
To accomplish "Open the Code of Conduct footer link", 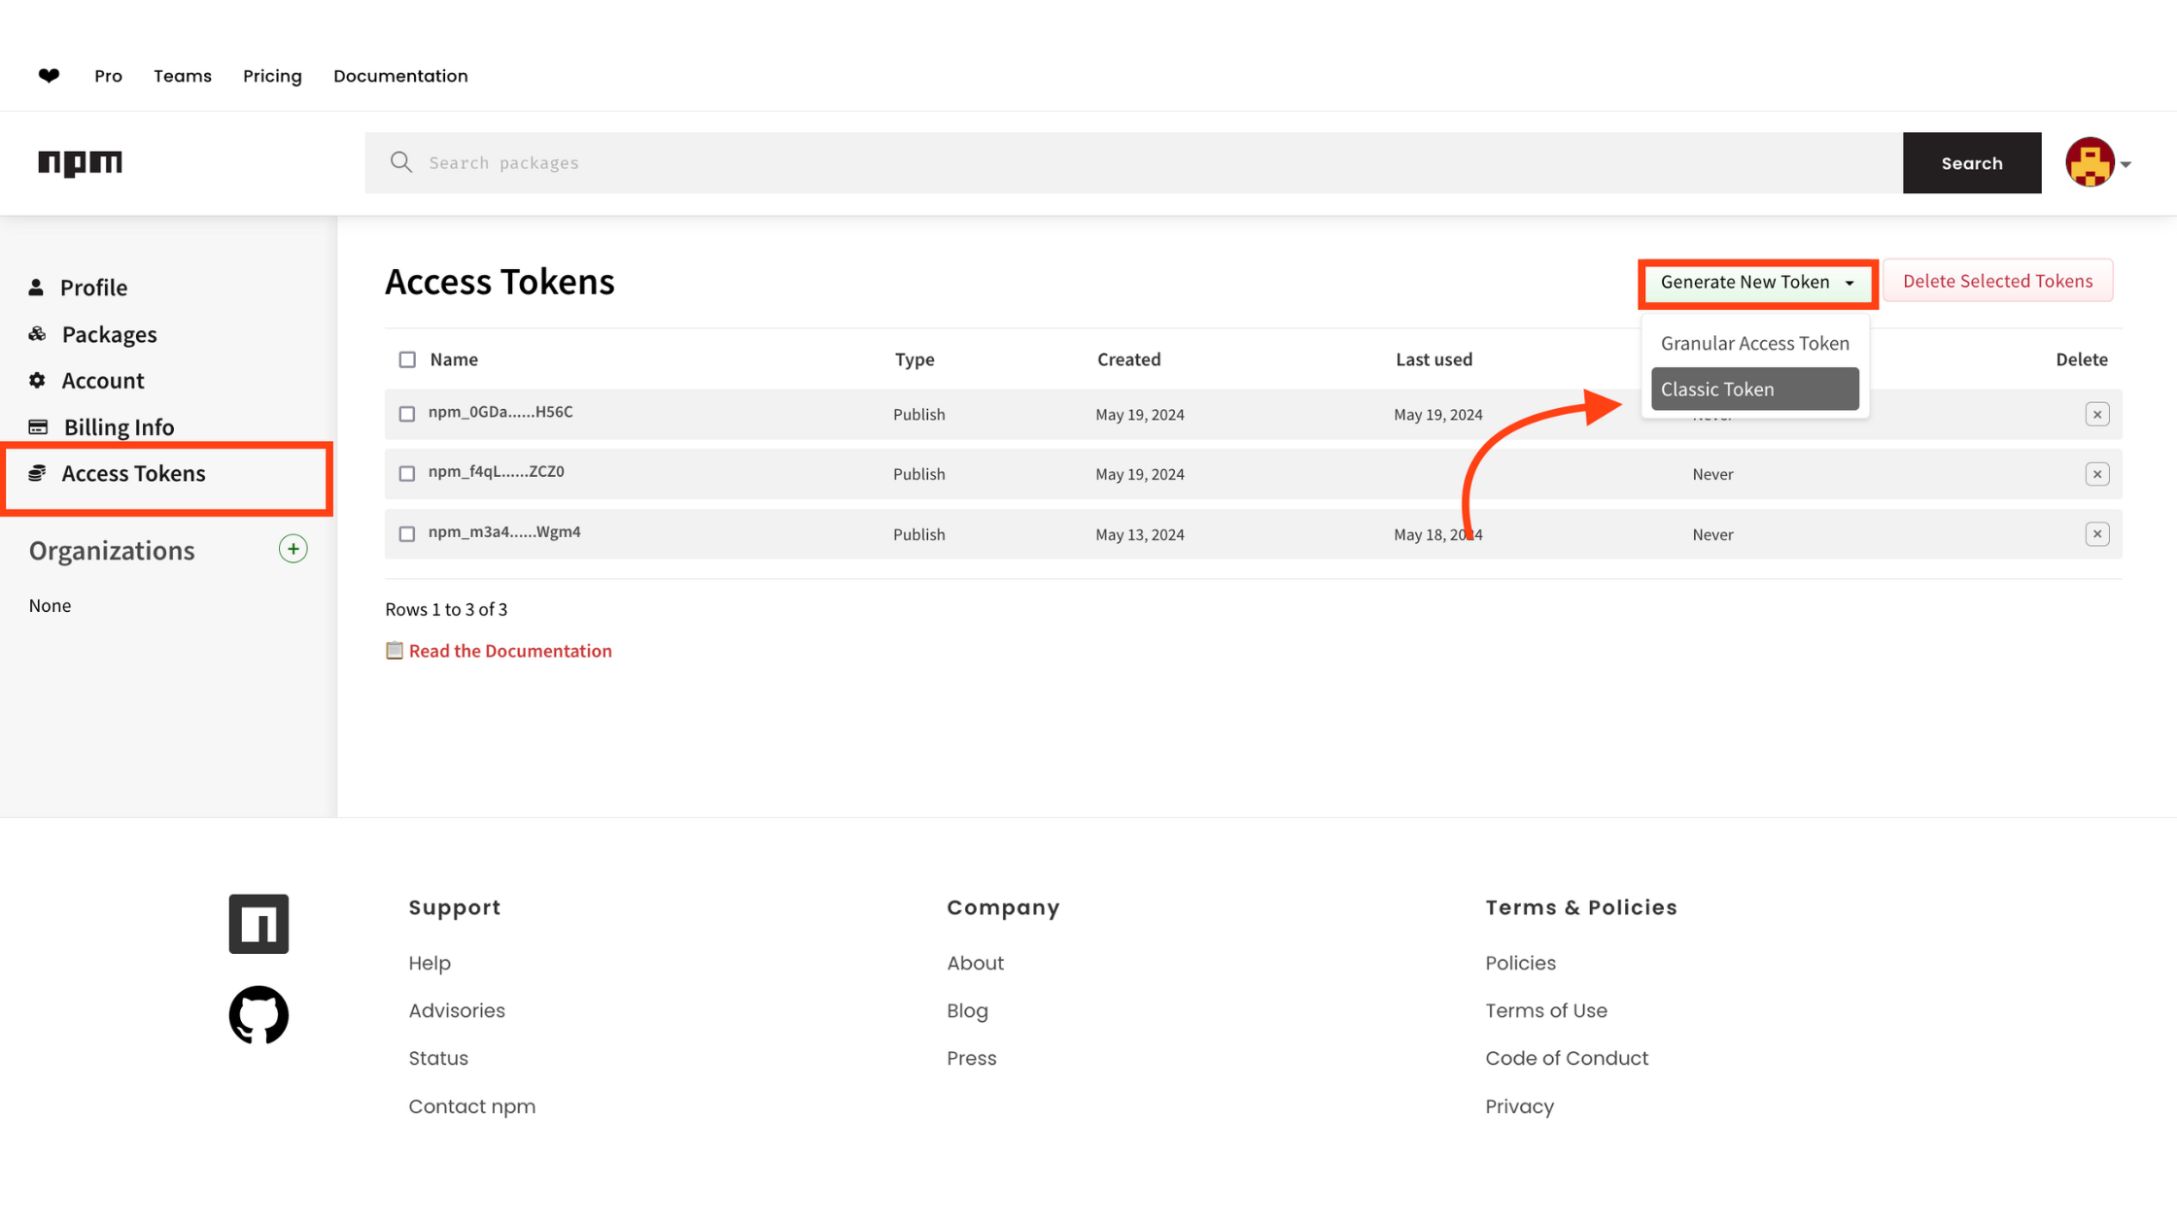I will (1566, 1058).
